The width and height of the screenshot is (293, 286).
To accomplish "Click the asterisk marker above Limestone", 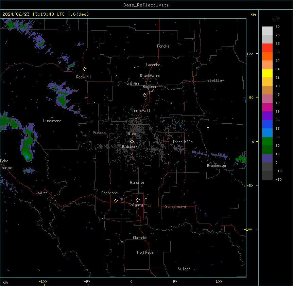I will coord(52,118).
